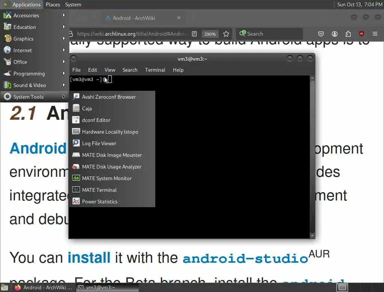Viewport: 384px width, 292px height.
Task: Click the terminal vertical scrollbar
Action: (312, 157)
